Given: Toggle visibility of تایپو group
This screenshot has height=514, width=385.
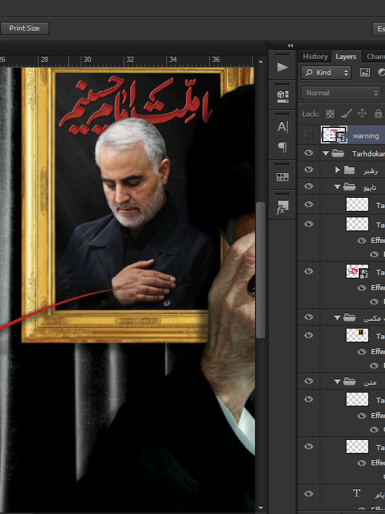Looking at the screenshot, I should click(308, 187).
